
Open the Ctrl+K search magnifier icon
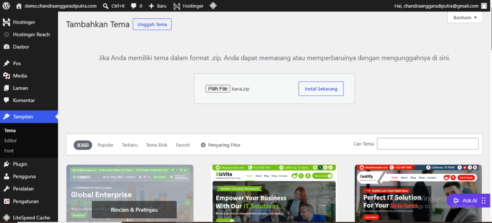coord(106,6)
